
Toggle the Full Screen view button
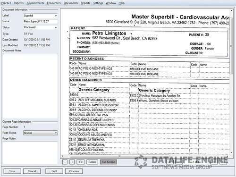(109, 162)
